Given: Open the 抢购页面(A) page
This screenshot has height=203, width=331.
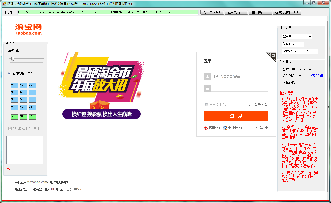Looking at the screenshot, I should pos(212,12).
